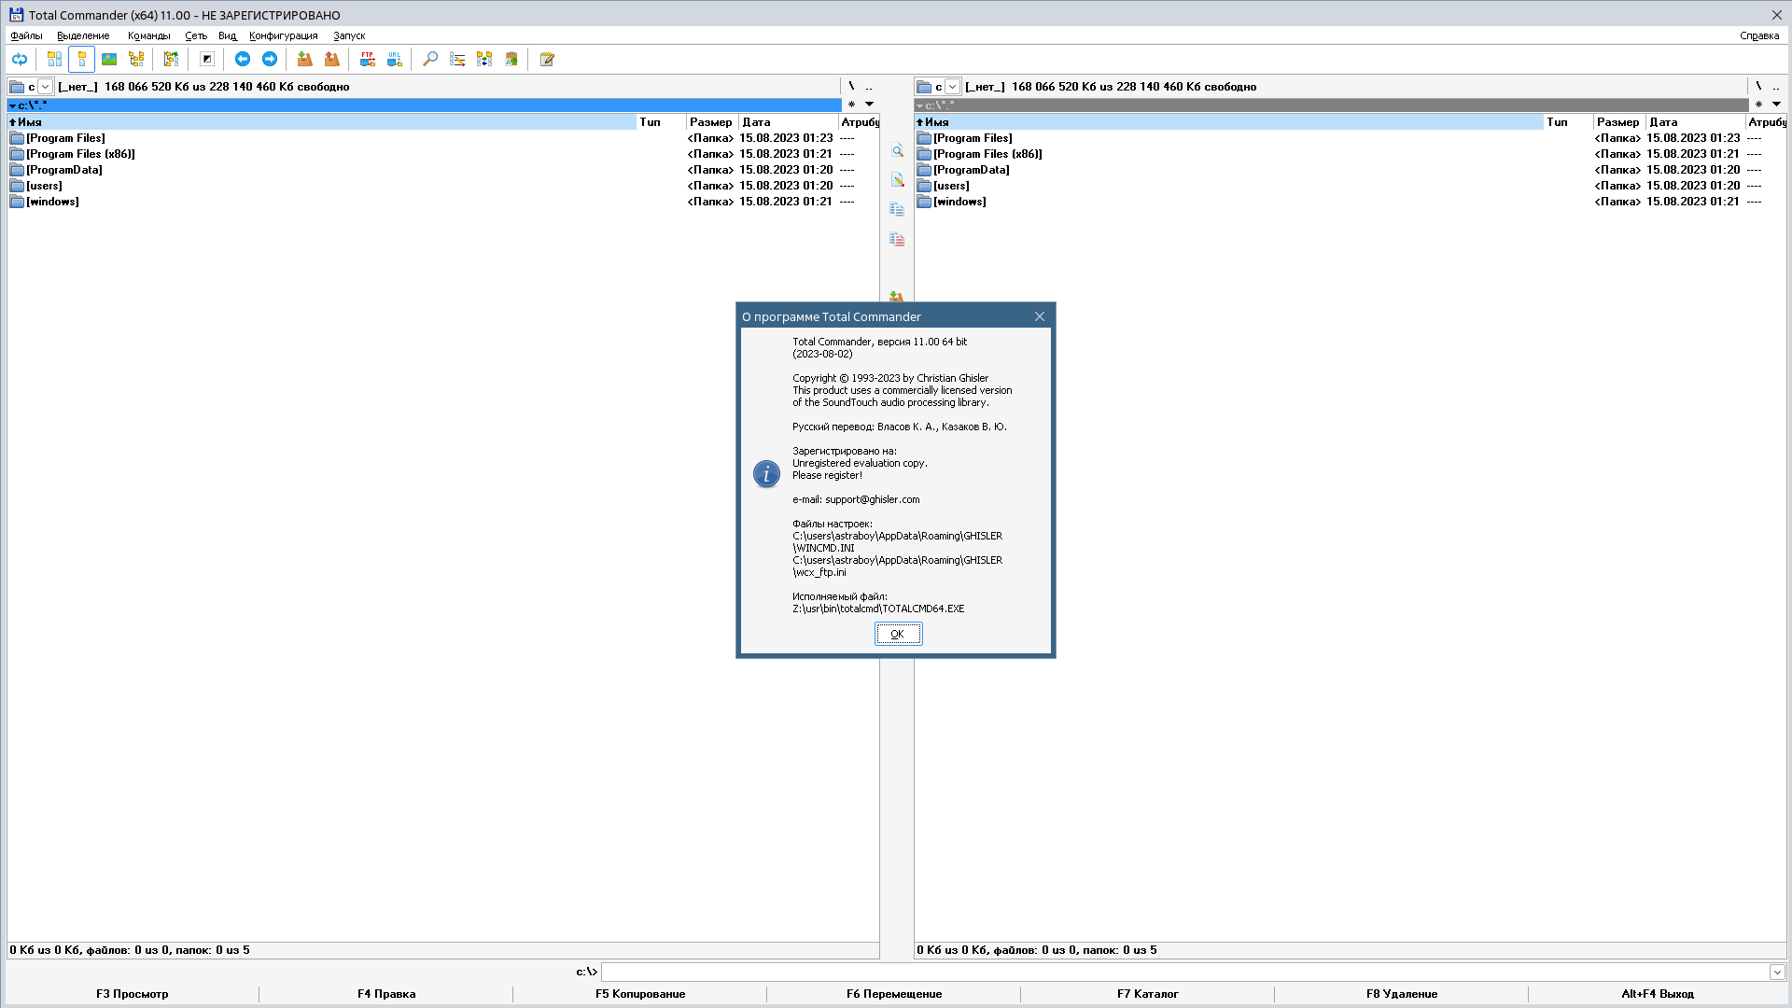
Task: Open left panel favorites asterisk button
Action: (851, 105)
